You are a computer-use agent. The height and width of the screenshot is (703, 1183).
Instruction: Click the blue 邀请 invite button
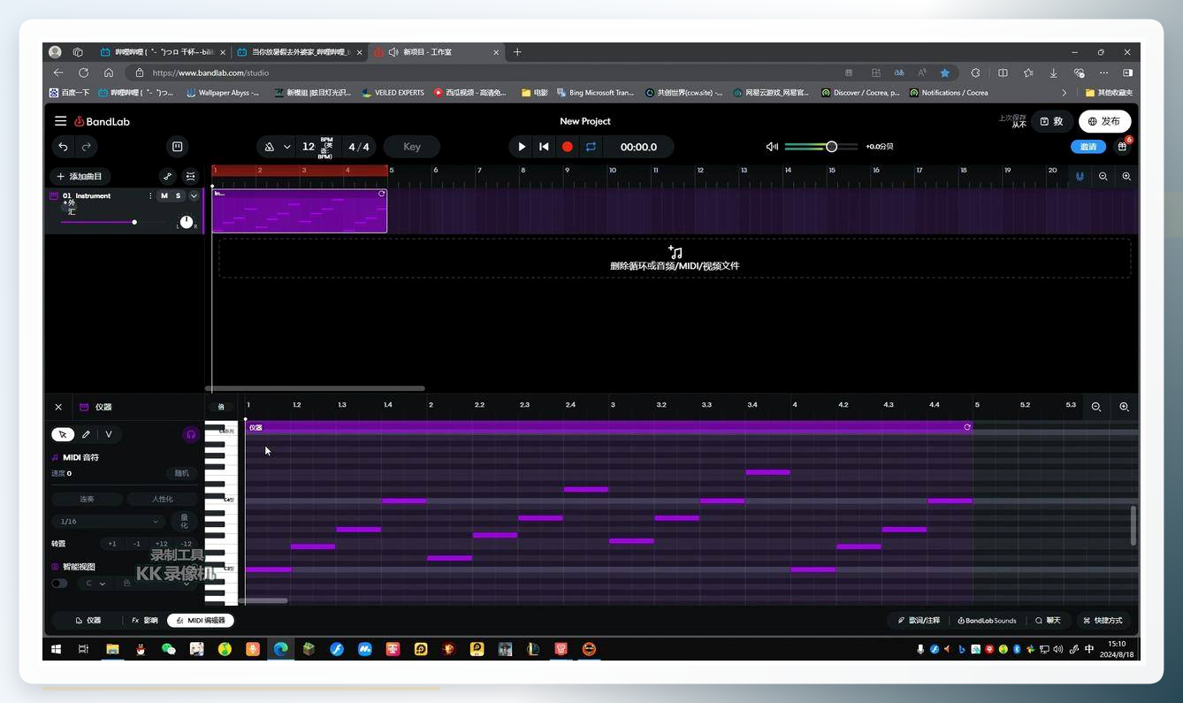(x=1088, y=147)
